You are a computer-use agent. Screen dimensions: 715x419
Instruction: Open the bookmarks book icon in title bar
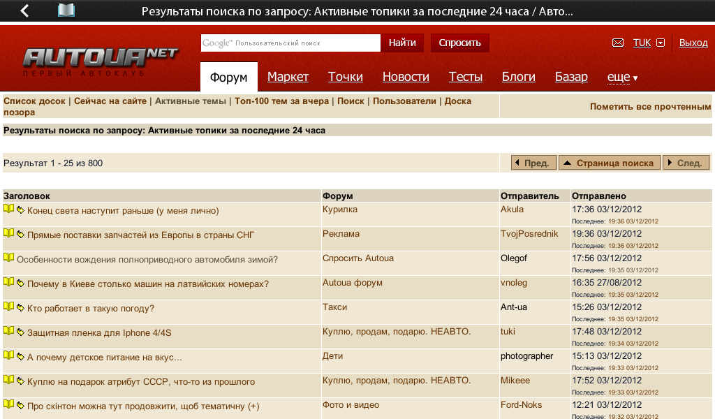(66, 10)
